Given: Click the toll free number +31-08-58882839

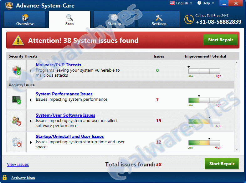Looking at the screenshot, I should [x=218, y=22].
